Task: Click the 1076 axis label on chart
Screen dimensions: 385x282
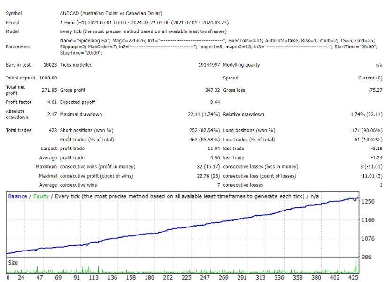Action: pos(368,238)
